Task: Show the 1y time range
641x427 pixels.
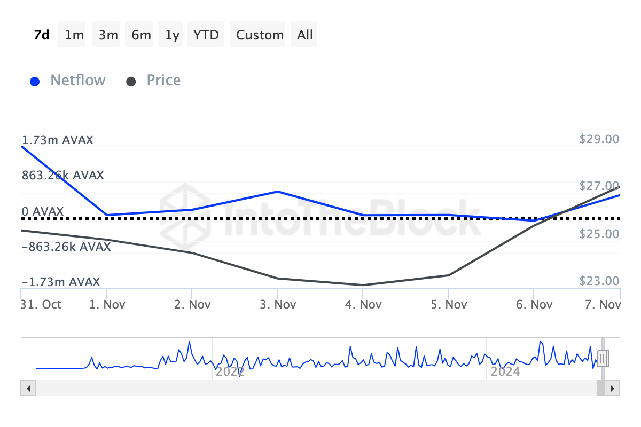Action: pos(172,35)
